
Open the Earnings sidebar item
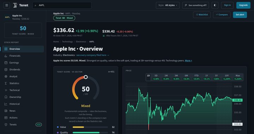23,63
